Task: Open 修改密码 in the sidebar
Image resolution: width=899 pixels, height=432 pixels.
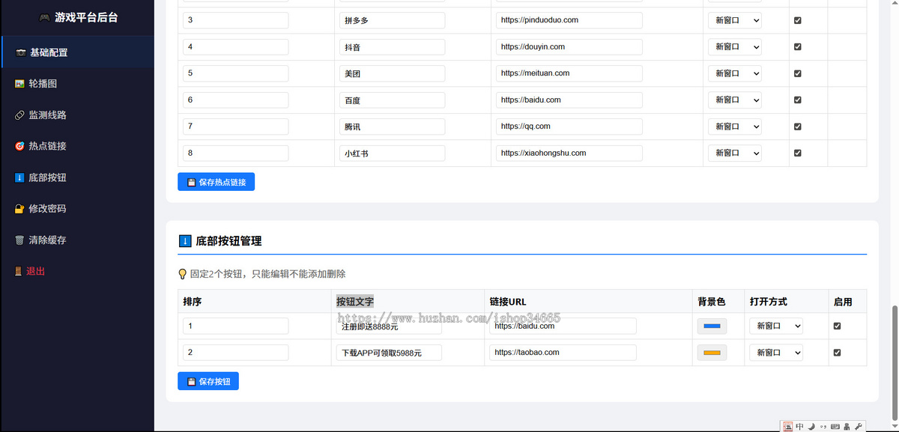Action: (x=77, y=209)
